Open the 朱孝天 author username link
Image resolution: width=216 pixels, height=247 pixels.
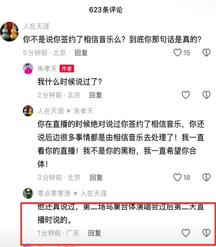click(47, 69)
